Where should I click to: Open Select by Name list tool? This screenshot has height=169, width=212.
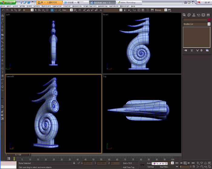point(39,10)
